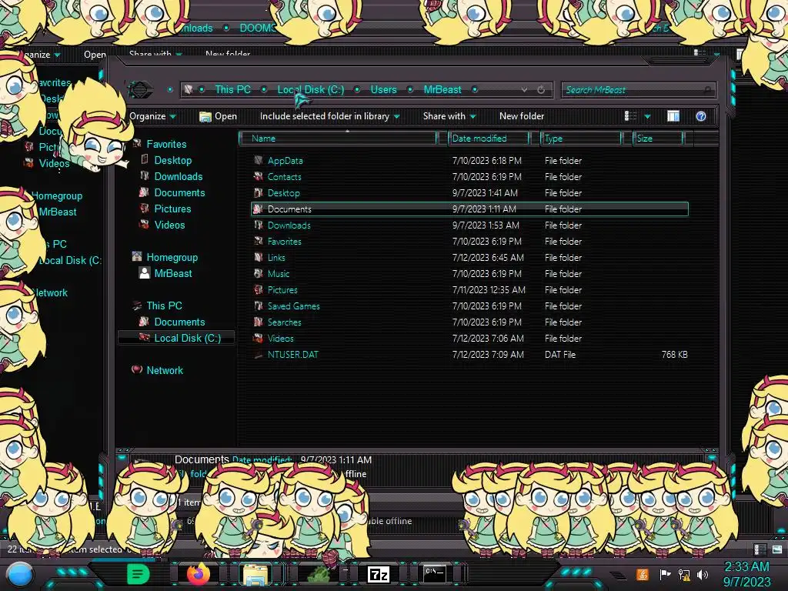Click the Search MrBeast field

[639, 90]
